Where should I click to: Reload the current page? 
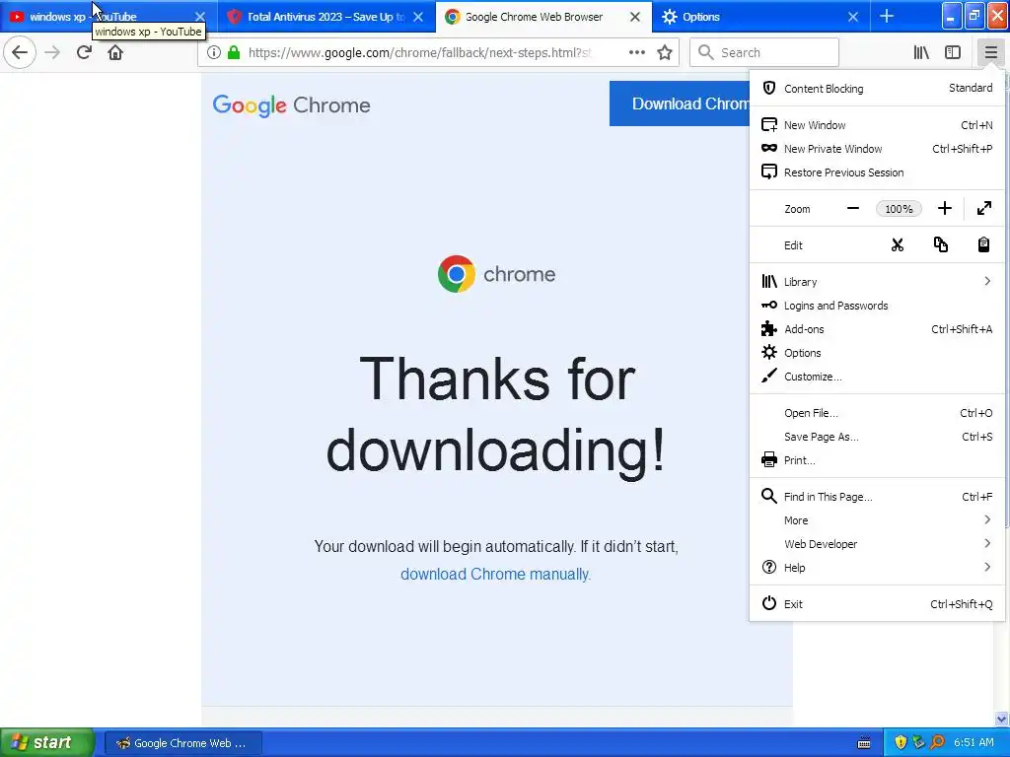point(84,52)
